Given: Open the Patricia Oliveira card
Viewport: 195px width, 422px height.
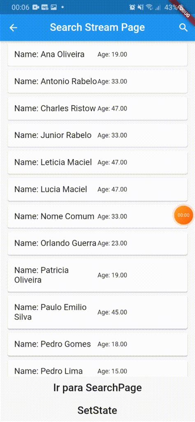Looking at the screenshot, I should point(97,275).
